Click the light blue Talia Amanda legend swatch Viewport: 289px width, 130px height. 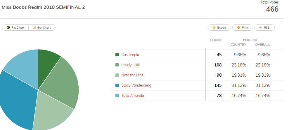pos(117,95)
